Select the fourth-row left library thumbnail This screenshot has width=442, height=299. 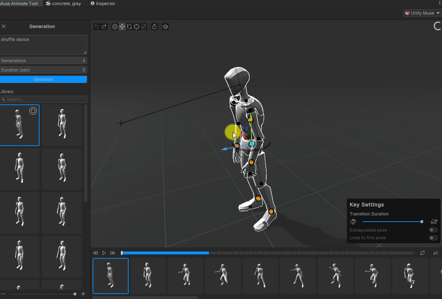19,257
